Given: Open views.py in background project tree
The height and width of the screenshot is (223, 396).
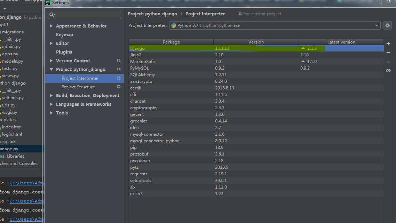Looking at the screenshot, I should click(10, 76).
